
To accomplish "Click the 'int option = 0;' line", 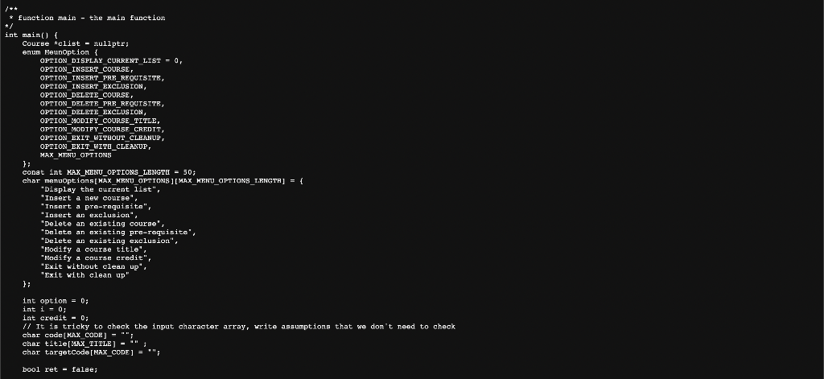I will tap(56, 301).
